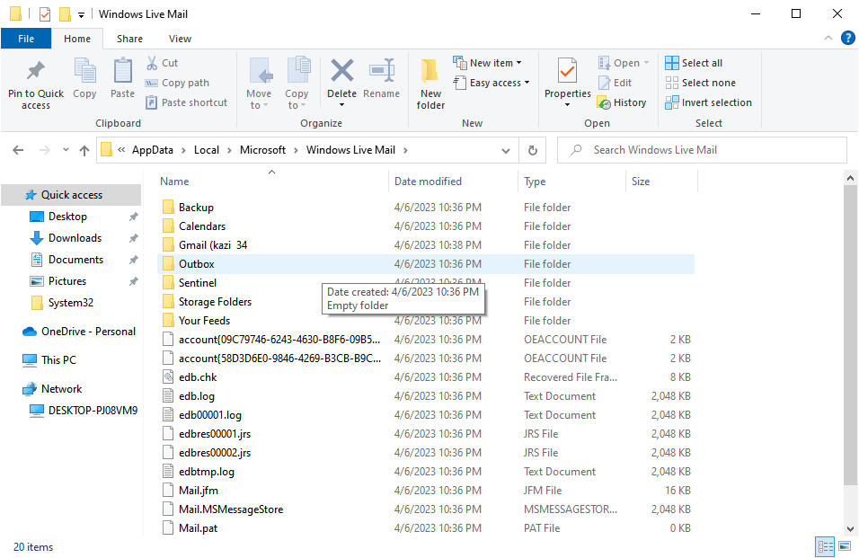This screenshot has width=859, height=558.
Task: Click the Invert selection icon
Action: point(671,102)
